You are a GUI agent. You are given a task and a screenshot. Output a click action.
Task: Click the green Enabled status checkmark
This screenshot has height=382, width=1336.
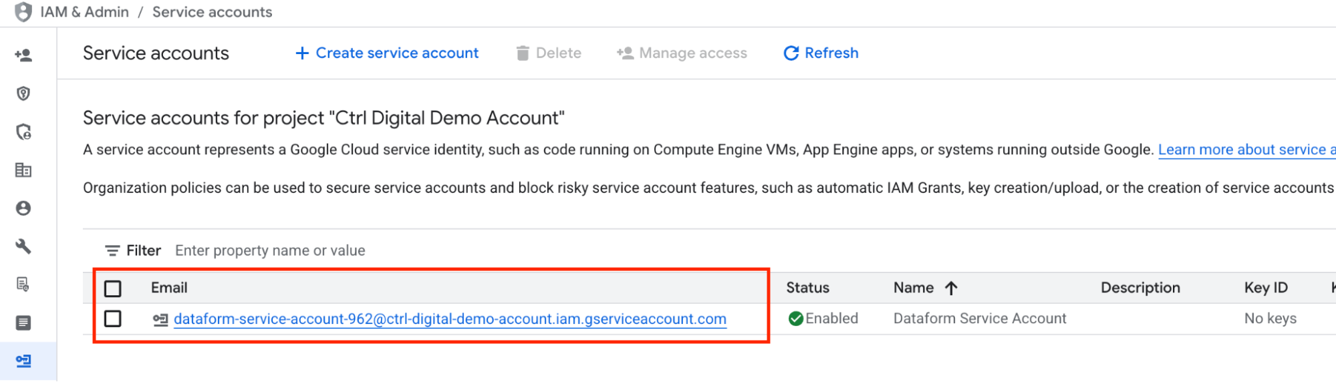tap(795, 319)
